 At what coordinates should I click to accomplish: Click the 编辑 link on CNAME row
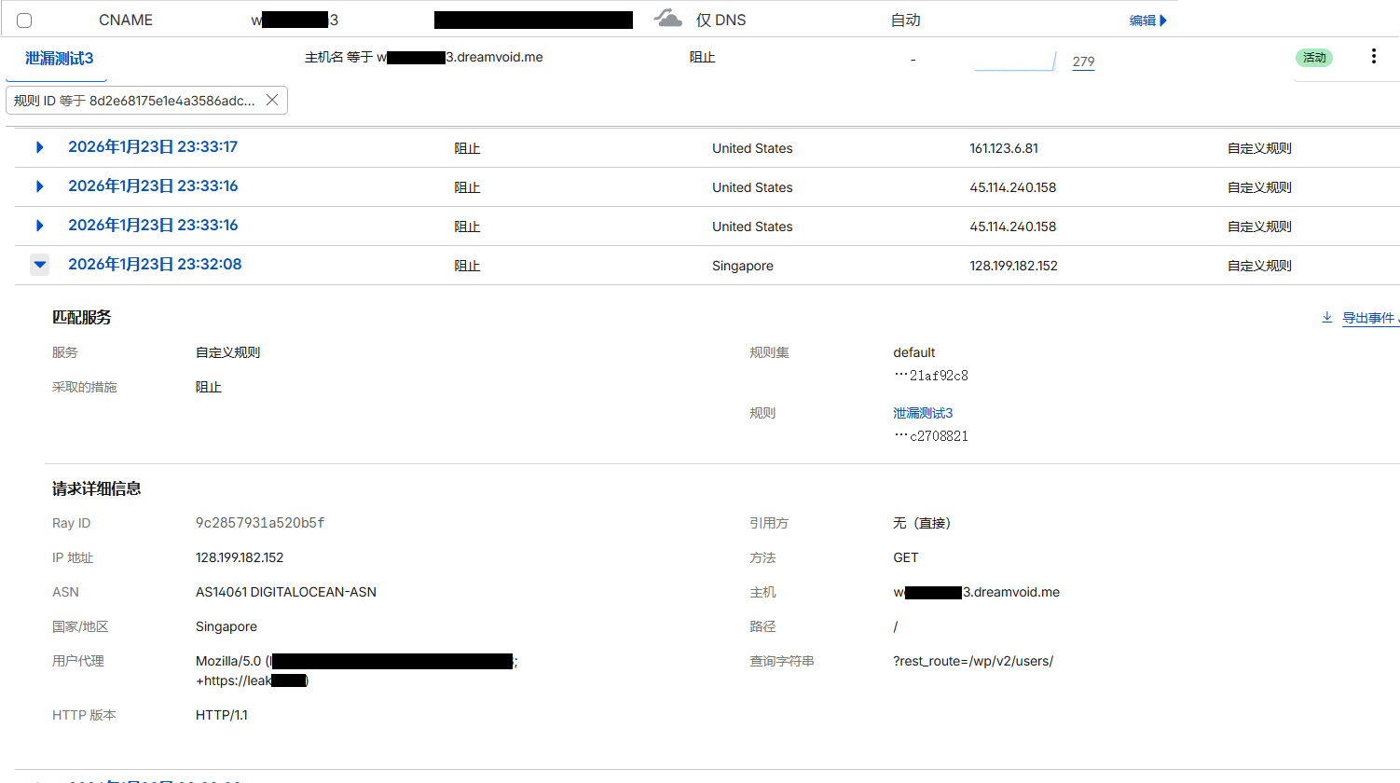coord(1147,21)
